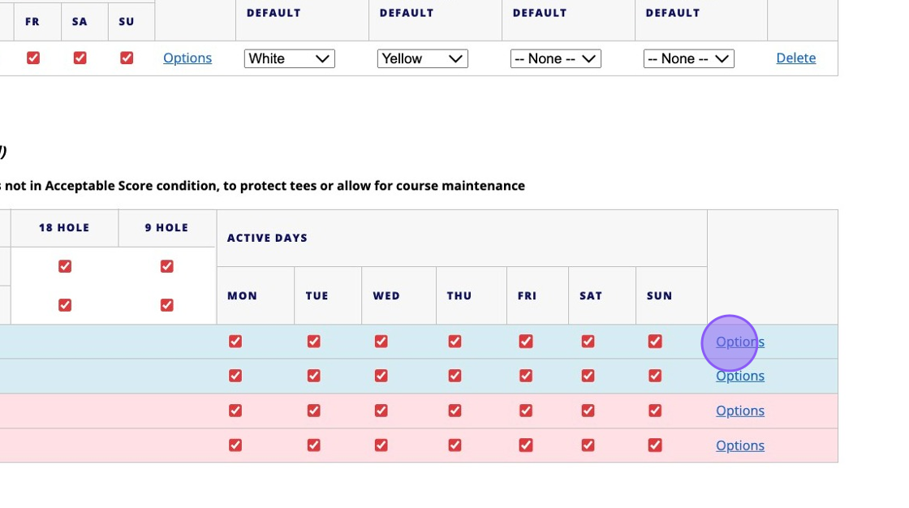Open the Options link beside the White dropdown
This screenshot has width=909, height=508.
(x=187, y=58)
